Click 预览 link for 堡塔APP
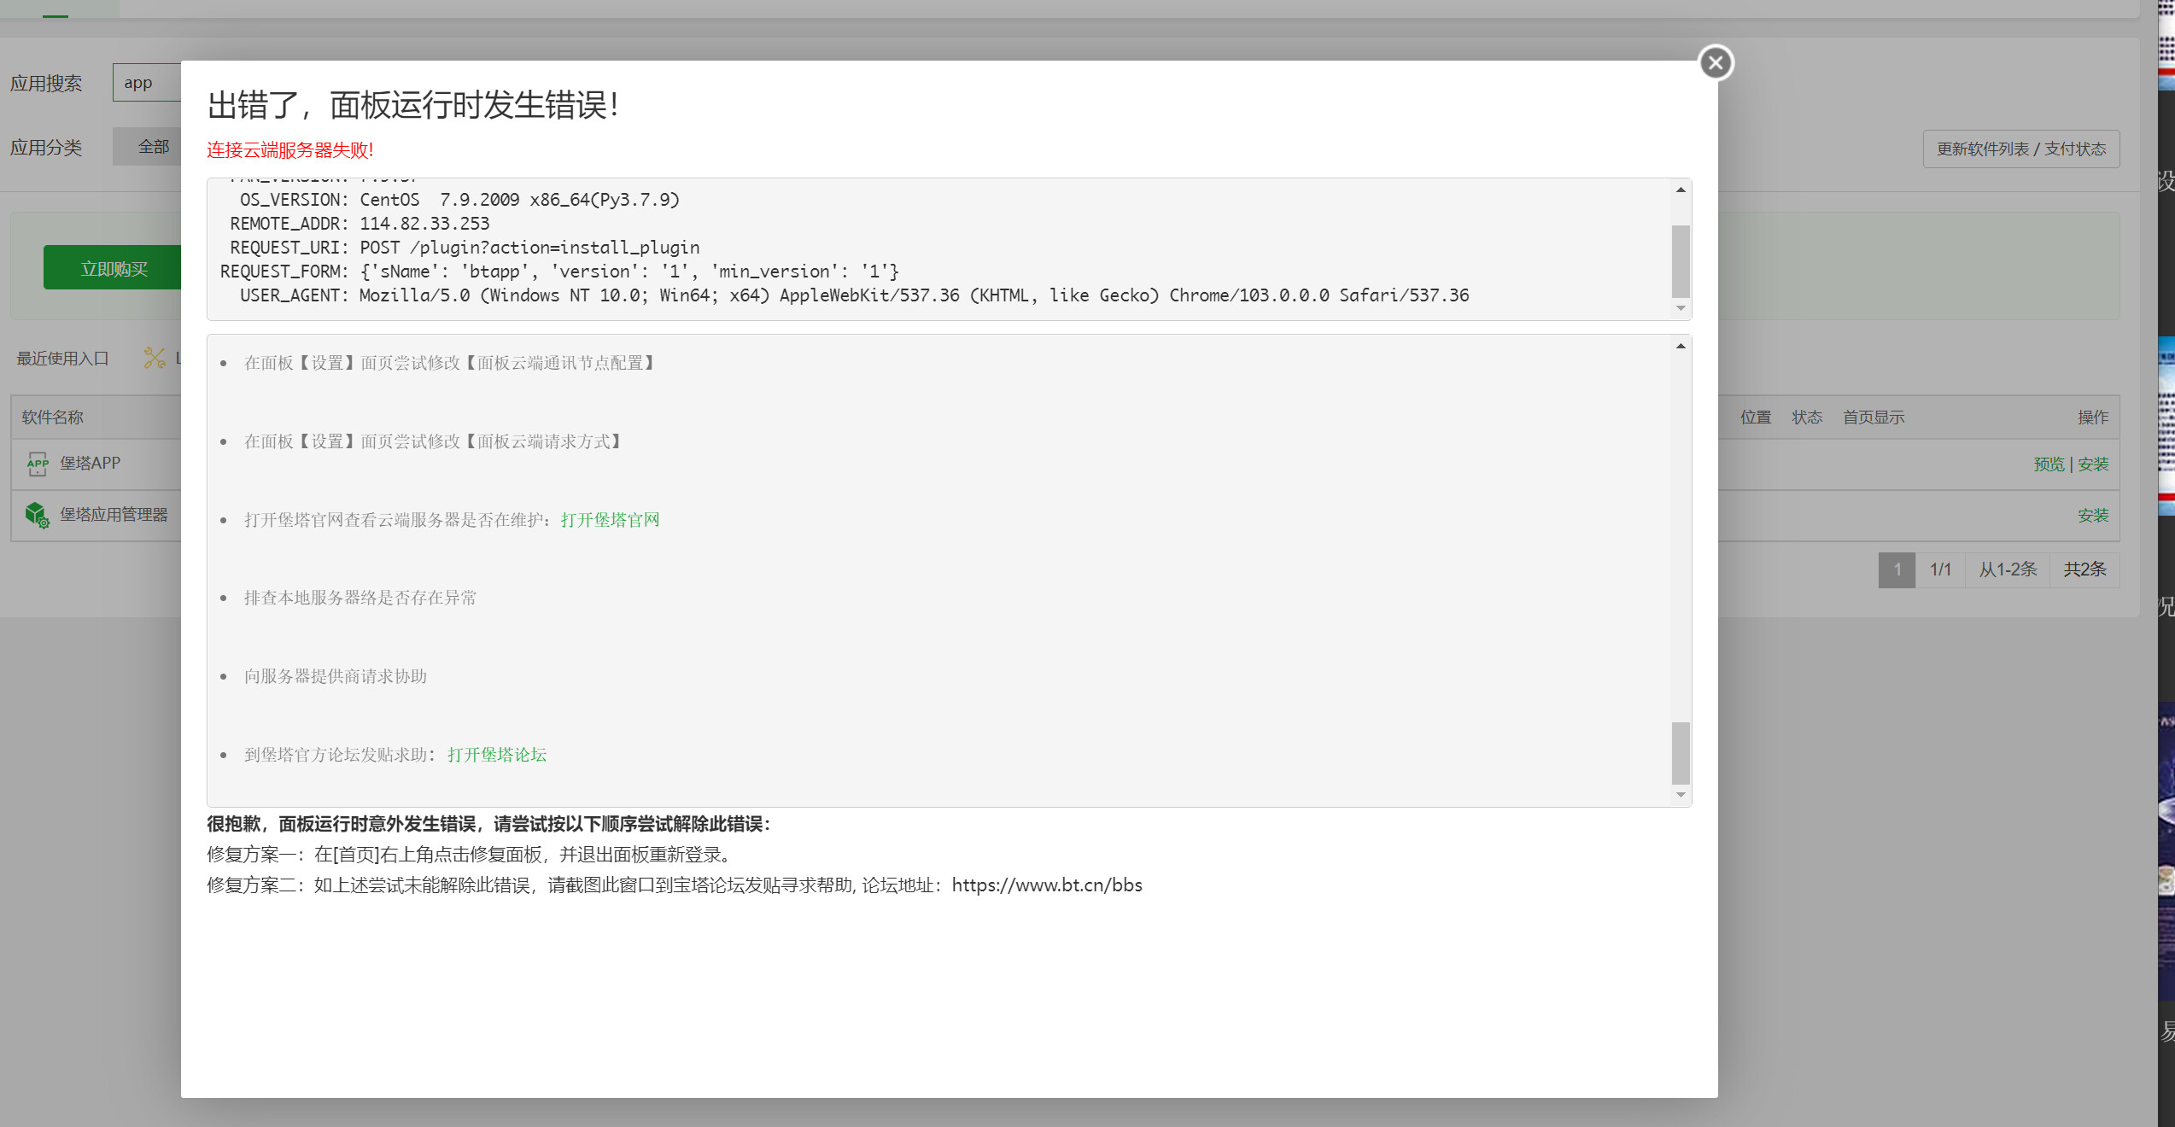Screen dimensions: 2175x1127 point(2048,464)
